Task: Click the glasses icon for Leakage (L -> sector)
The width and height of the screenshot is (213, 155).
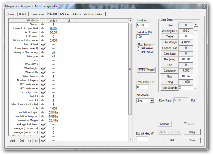Action: pos(44,128)
